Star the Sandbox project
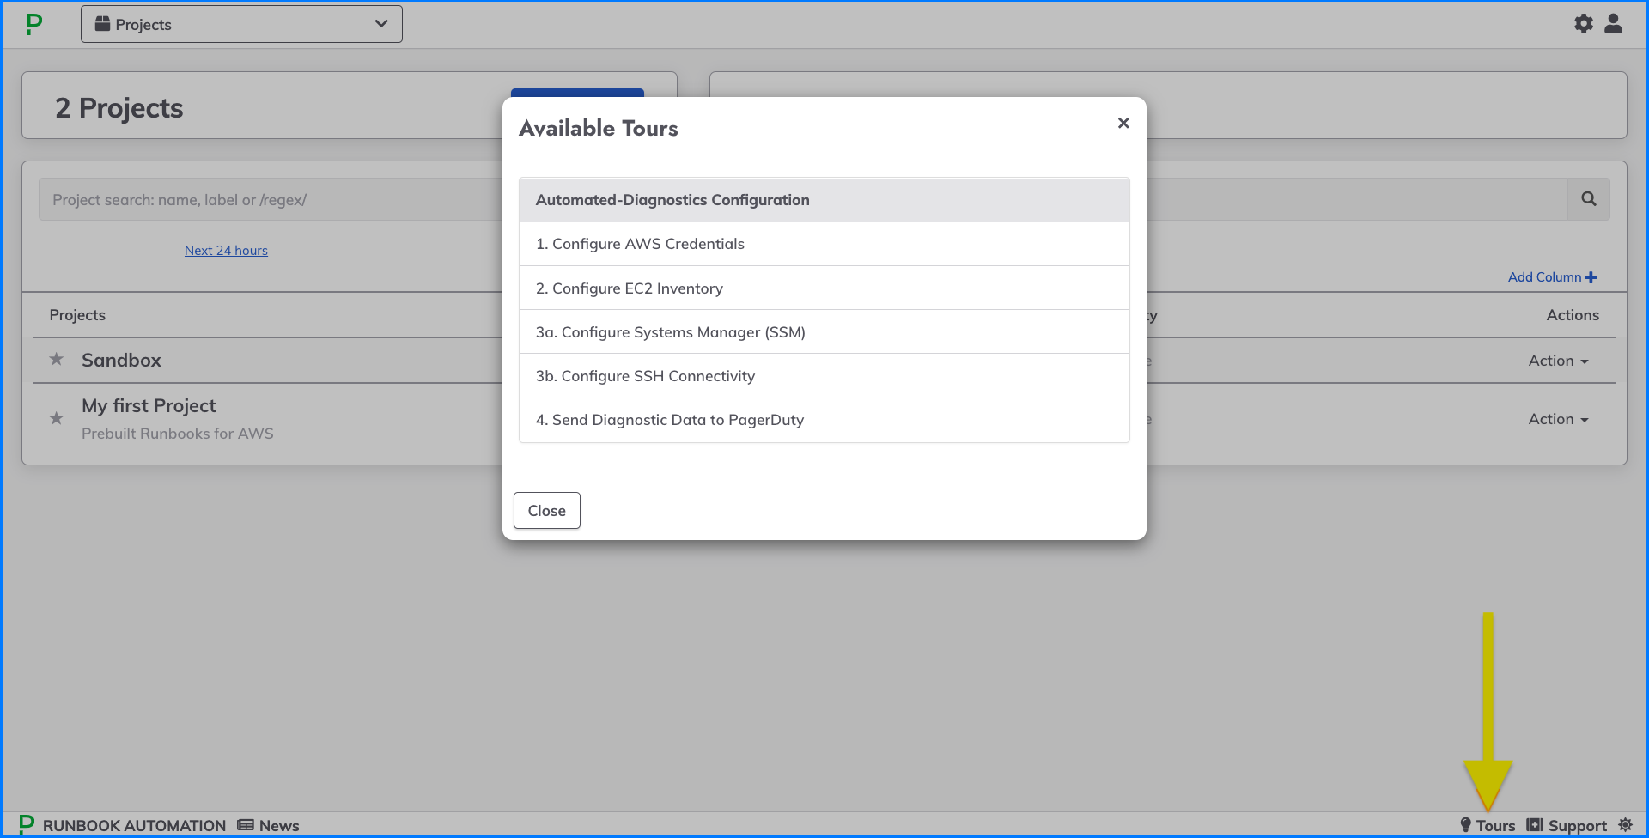The width and height of the screenshot is (1649, 838). click(x=57, y=360)
